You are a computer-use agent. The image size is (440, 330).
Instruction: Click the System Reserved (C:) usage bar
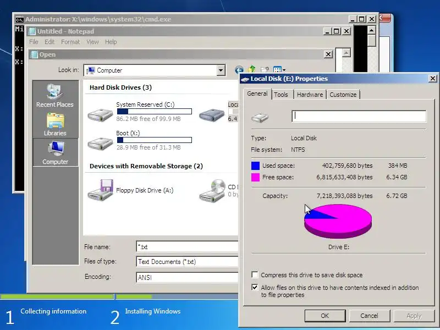tap(155, 112)
